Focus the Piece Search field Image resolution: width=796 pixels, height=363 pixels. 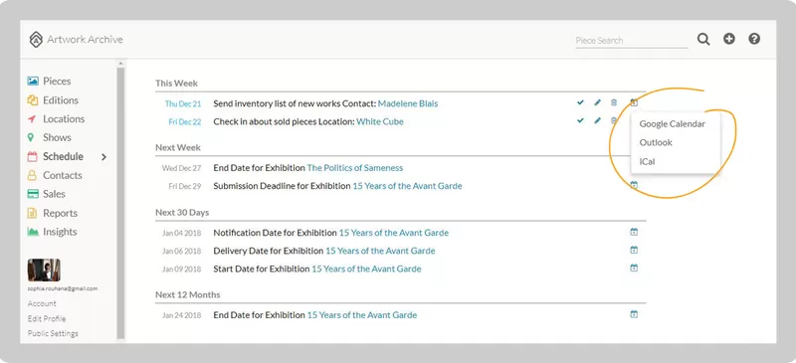(632, 41)
